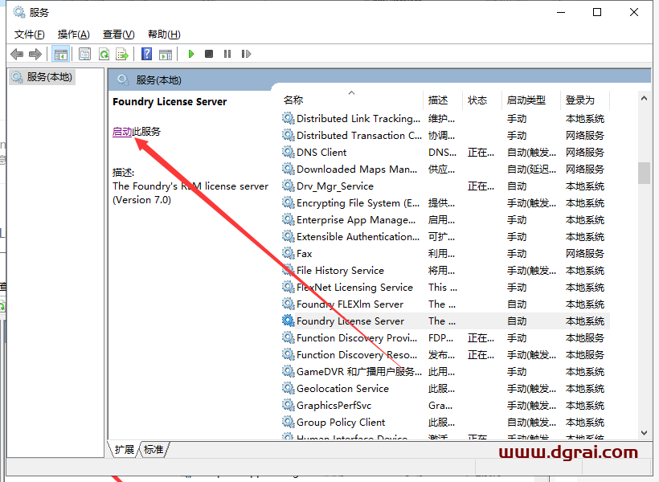Select the GraphicsPerfSvc service
659x482 pixels.
tap(444, 405)
